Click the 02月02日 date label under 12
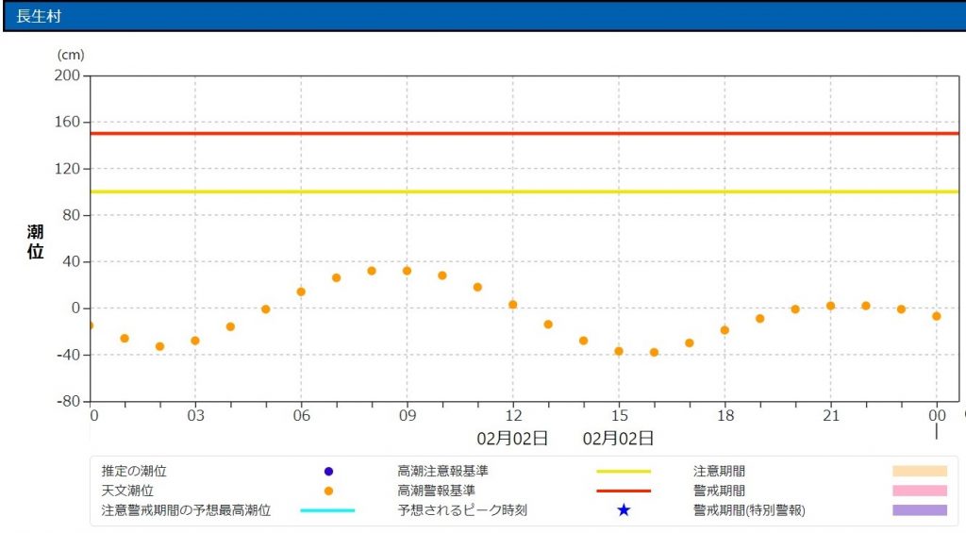Screen dimensions: 966x533 pos(512,439)
